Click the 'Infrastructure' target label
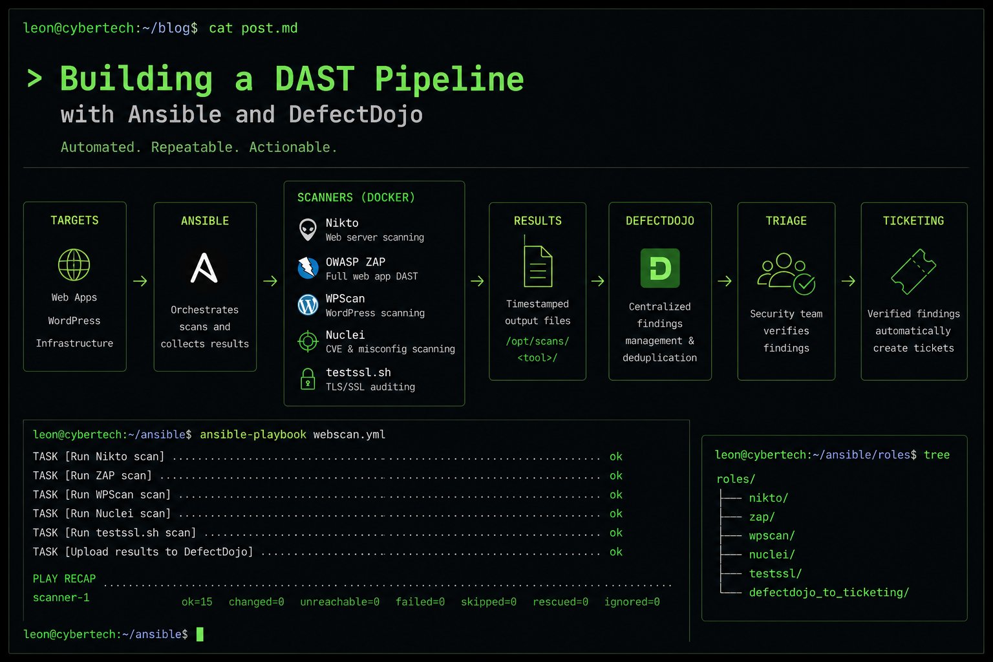The height and width of the screenshot is (662, 993). 74,343
